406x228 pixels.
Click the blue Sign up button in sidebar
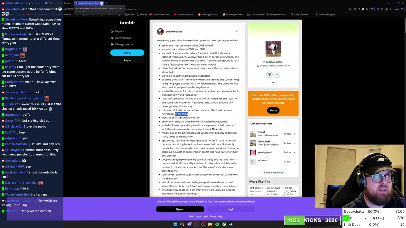coord(127,53)
